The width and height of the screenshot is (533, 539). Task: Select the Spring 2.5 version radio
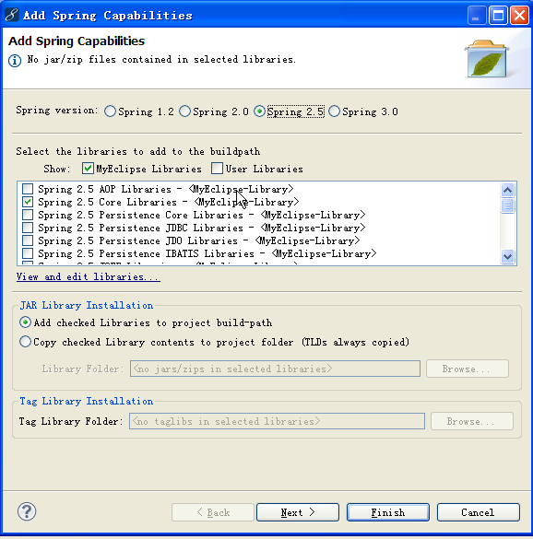click(259, 111)
